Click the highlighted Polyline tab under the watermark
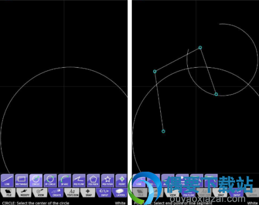Viewport: 259px width, 205px height. coord(189,193)
